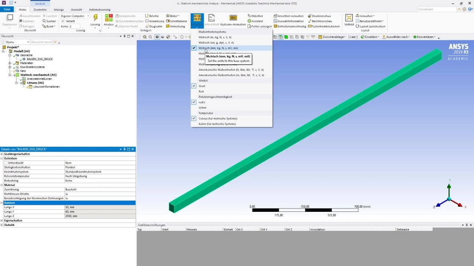Select U/min rotational velocity
The height and width of the screenshot is (266, 474).
point(232,108)
